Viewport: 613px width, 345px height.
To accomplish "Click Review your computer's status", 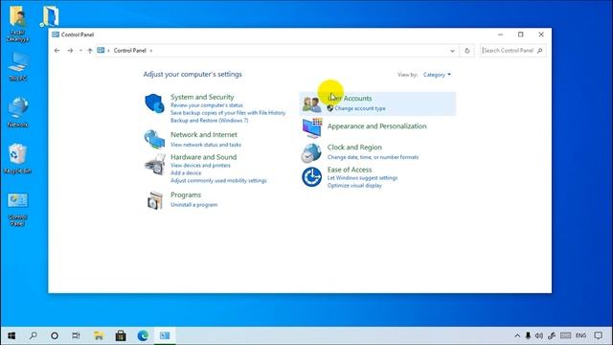I will (207, 105).
